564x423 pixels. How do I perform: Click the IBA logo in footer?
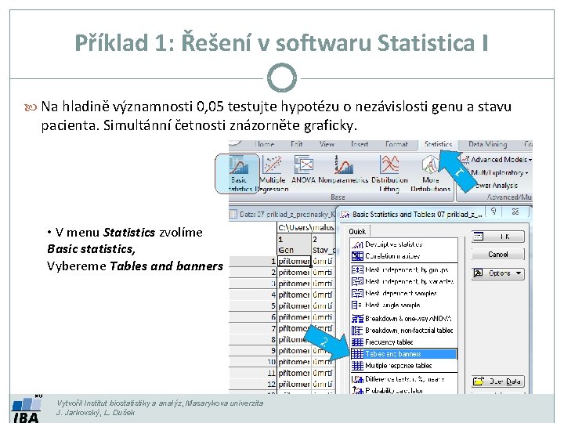tap(27, 410)
